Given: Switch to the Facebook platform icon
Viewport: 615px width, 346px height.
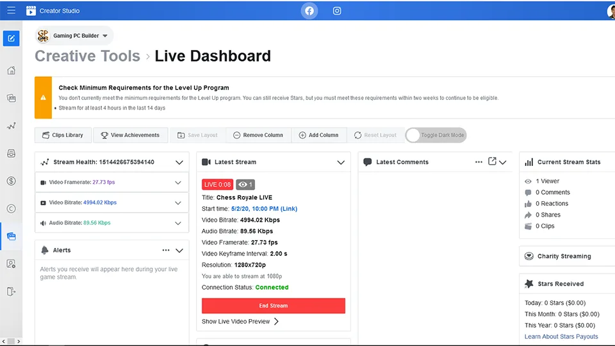Looking at the screenshot, I should (309, 11).
